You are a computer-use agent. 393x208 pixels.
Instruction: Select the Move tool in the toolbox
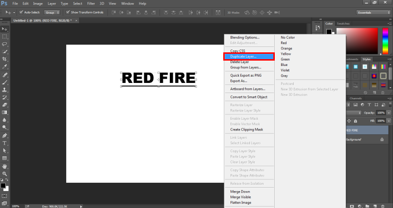pos(4,29)
